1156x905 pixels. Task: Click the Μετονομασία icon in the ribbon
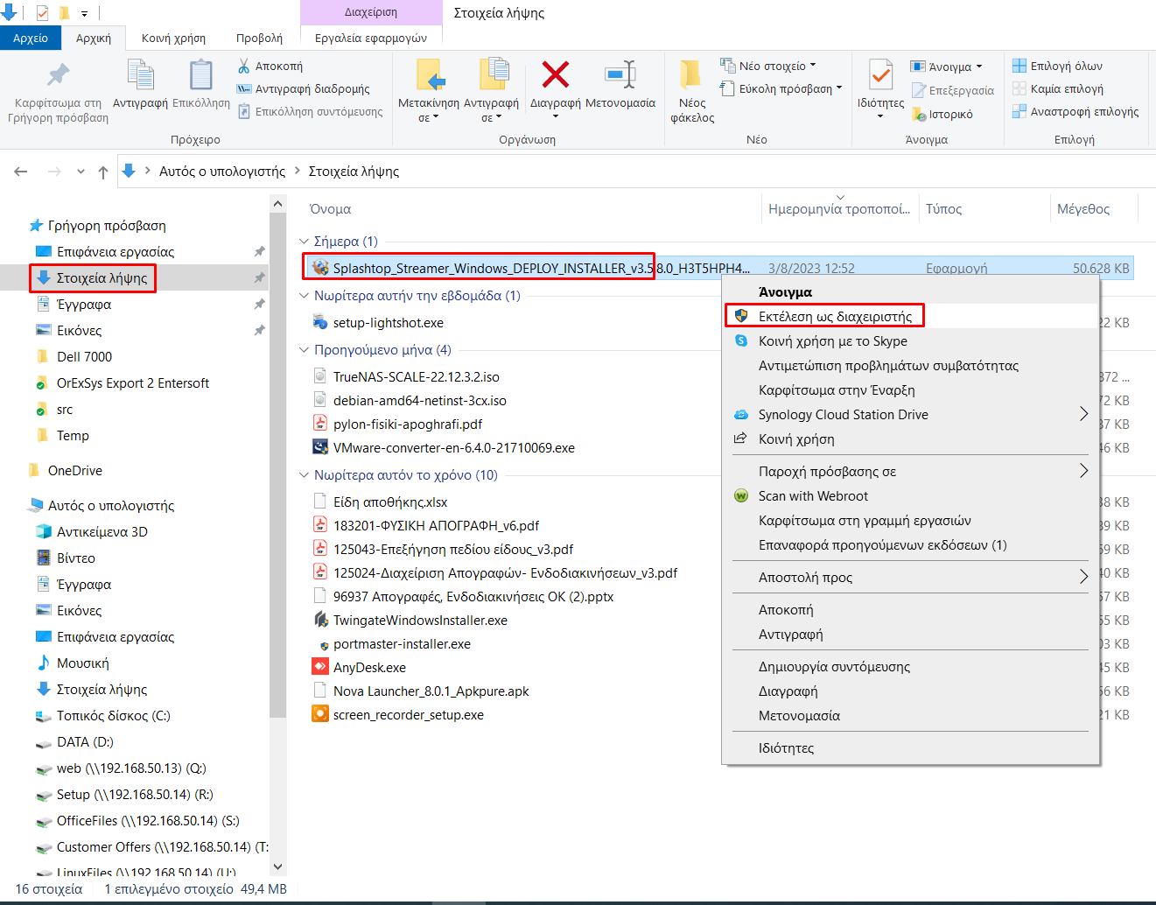pyautogui.click(x=620, y=75)
